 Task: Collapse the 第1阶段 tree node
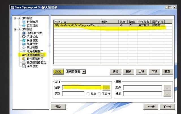pos(15,18)
